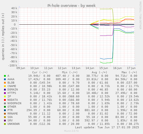The image size is (143, 134).
Task: Click the green A legend color swatch
Action: 5,76
